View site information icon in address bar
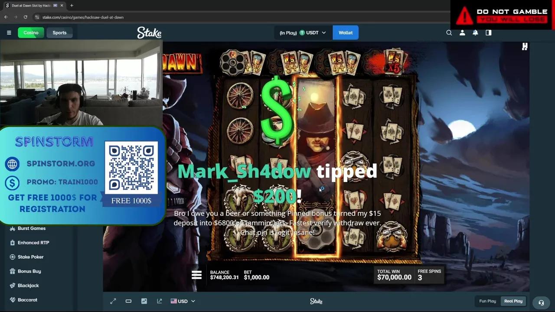 point(37,17)
